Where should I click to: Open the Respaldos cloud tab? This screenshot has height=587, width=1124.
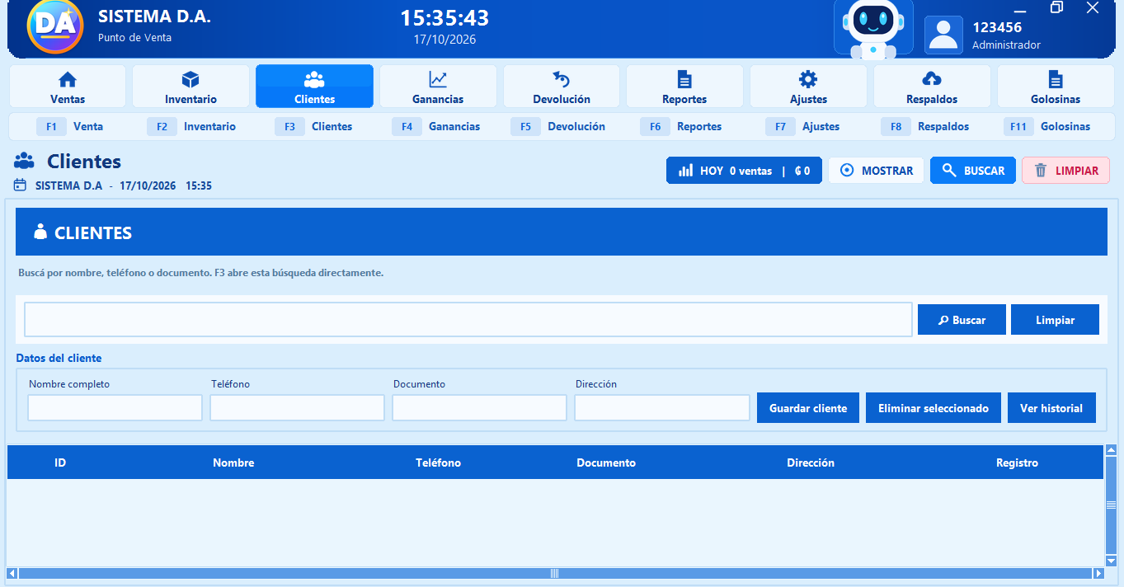(x=932, y=87)
